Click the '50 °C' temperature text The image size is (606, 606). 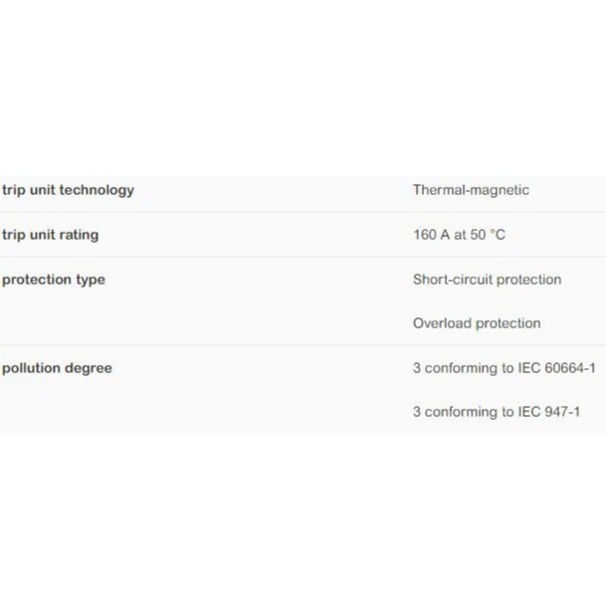(x=488, y=235)
